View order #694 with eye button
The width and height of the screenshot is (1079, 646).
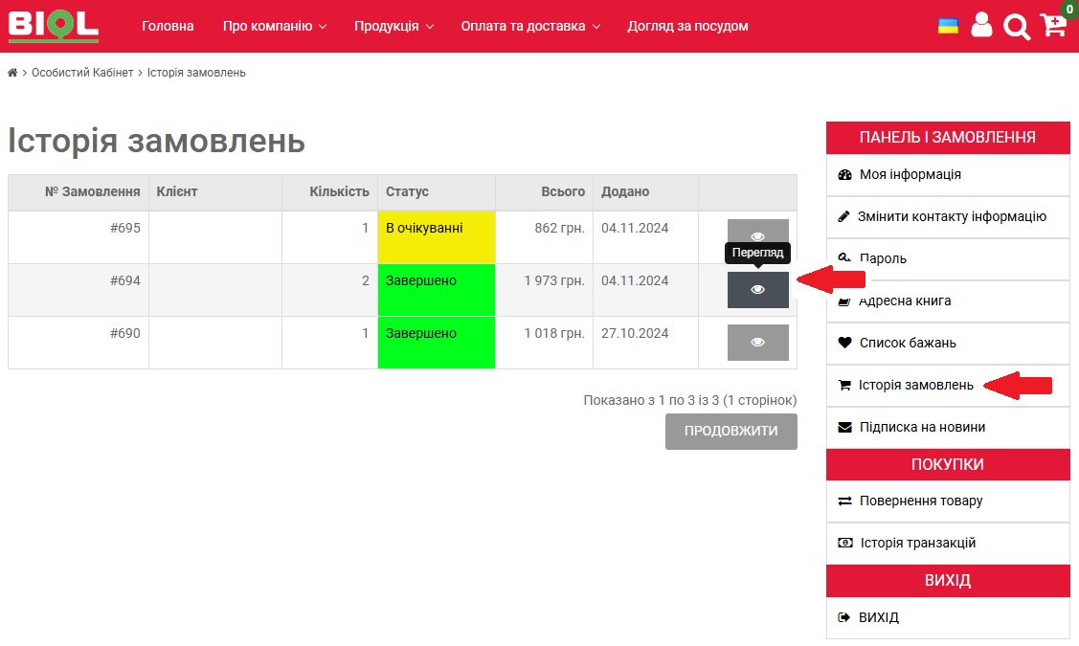point(757,289)
